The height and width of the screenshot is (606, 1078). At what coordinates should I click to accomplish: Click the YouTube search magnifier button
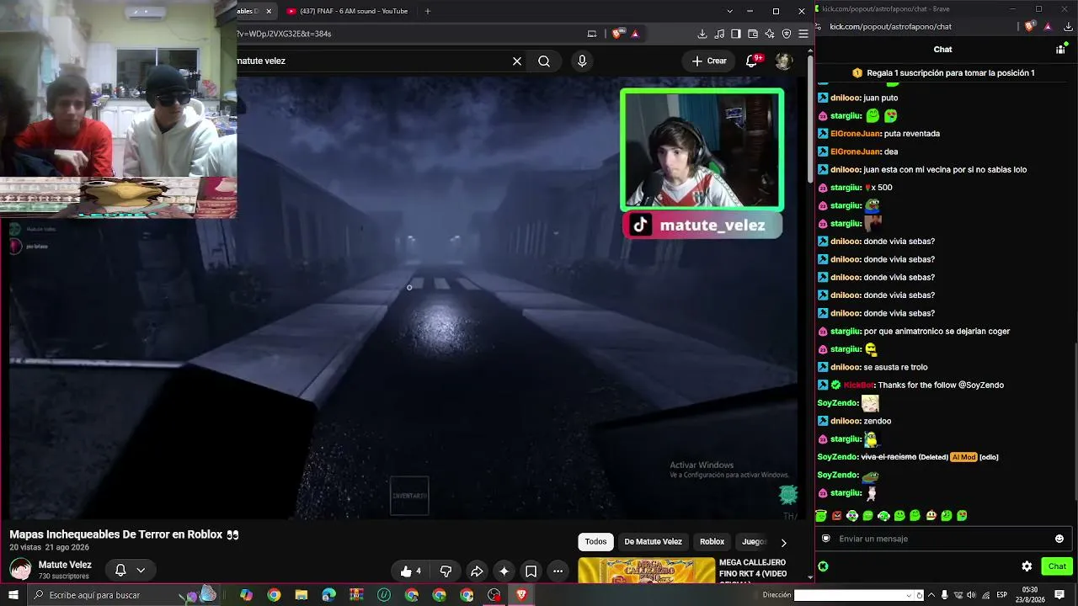point(544,61)
